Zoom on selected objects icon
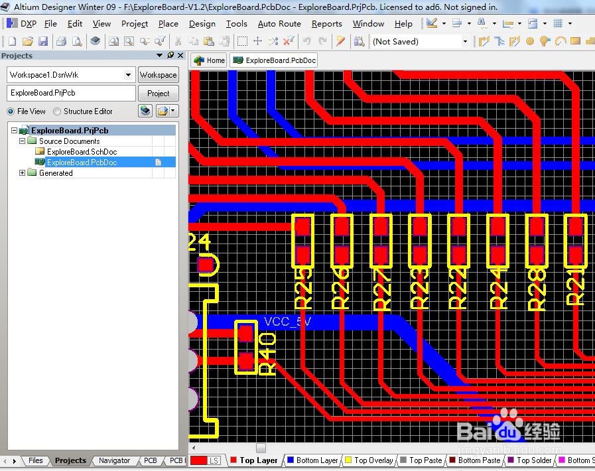The width and height of the screenshot is (595, 471). [x=145, y=41]
